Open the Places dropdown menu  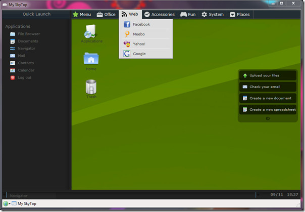(x=240, y=14)
